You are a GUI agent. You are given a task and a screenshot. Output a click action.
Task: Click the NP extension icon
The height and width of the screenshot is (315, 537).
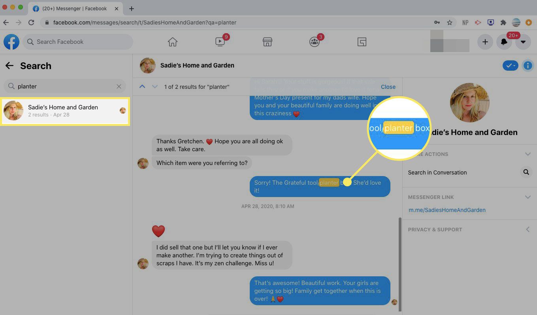(465, 22)
